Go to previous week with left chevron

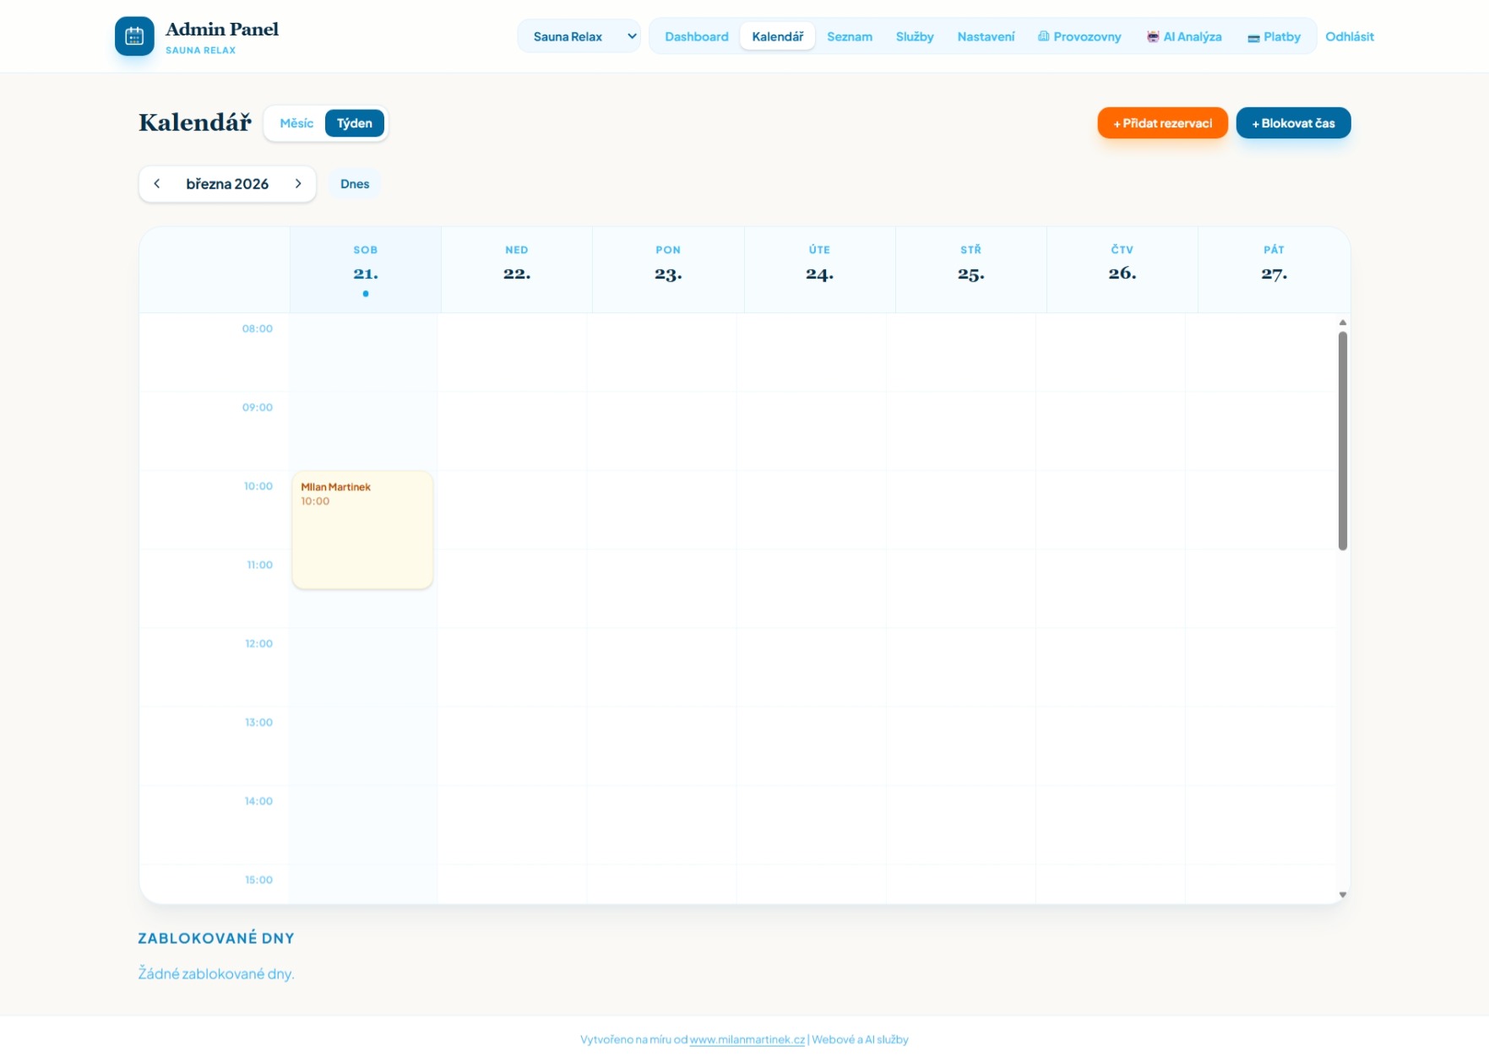[x=157, y=184]
